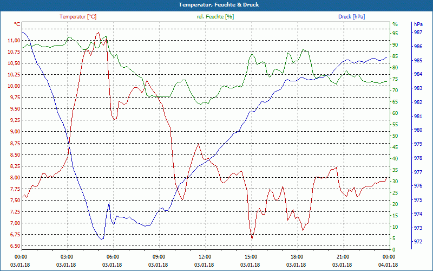
Task: Click the '09:00' time axis label
Action: (160, 256)
